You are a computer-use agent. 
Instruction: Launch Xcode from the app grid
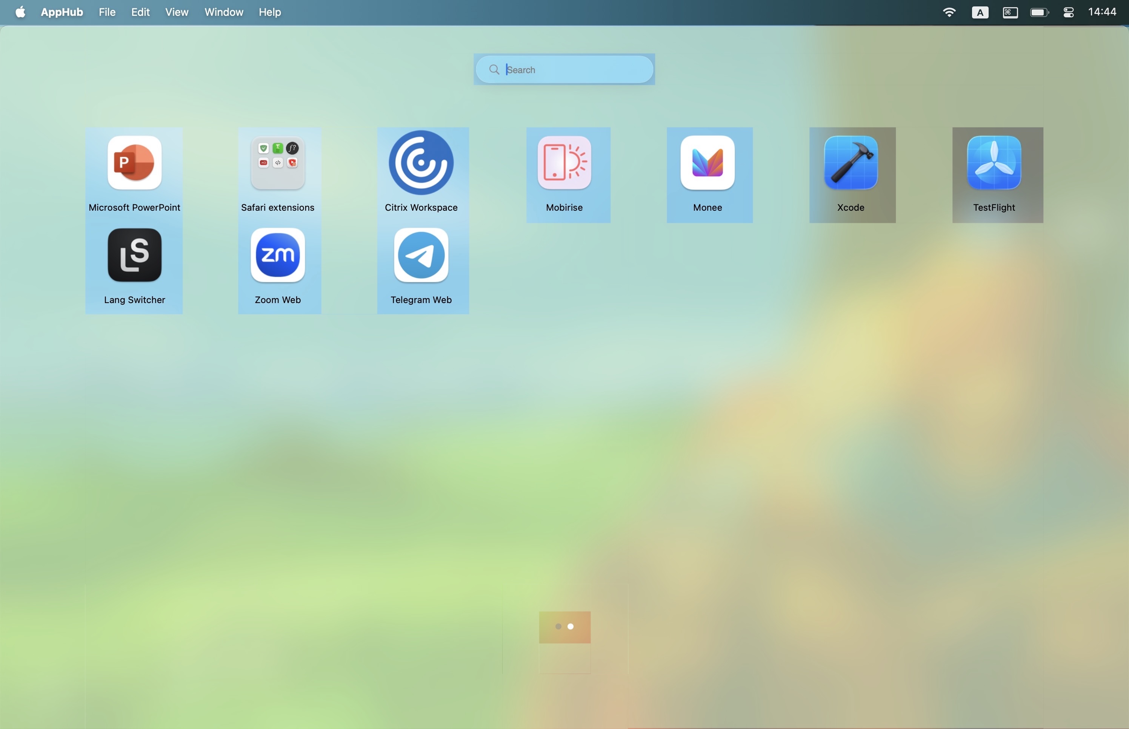[851, 163]
